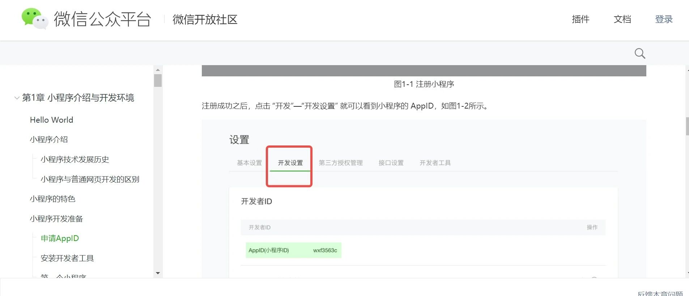
Task: Go to 微信开放社区 link
Action: tap(205, 20)
